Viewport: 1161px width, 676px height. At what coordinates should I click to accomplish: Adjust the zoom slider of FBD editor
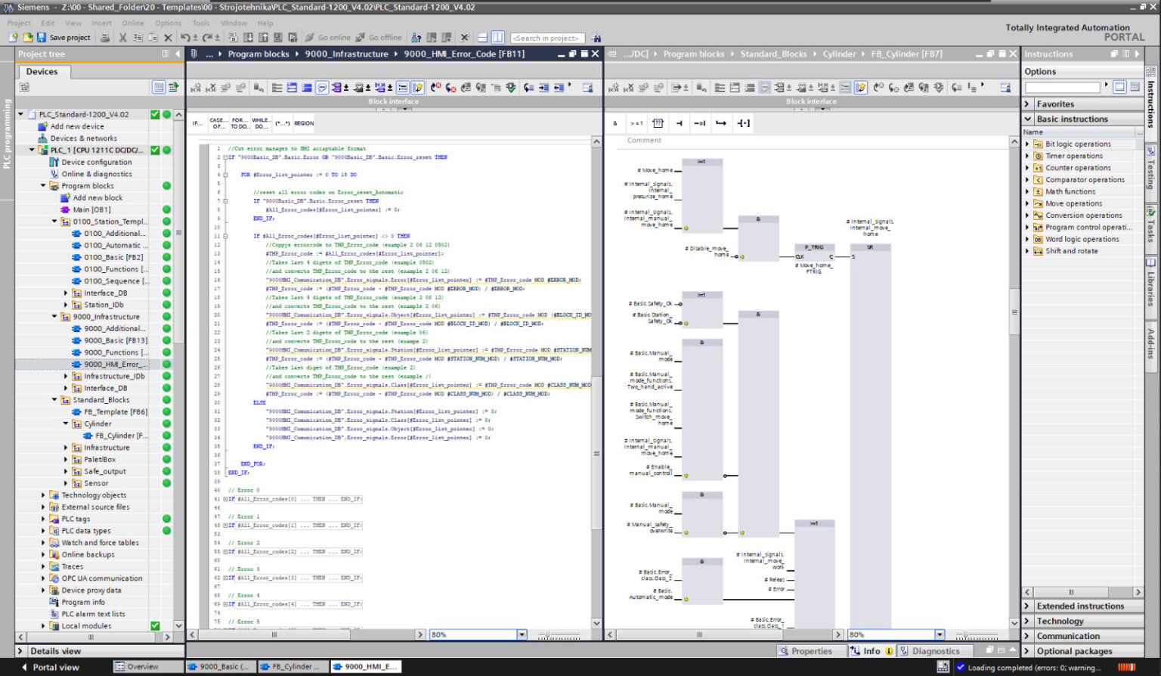967,635
